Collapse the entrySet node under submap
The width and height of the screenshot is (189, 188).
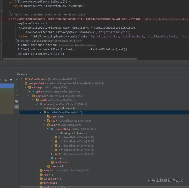[x=29, y=96]
